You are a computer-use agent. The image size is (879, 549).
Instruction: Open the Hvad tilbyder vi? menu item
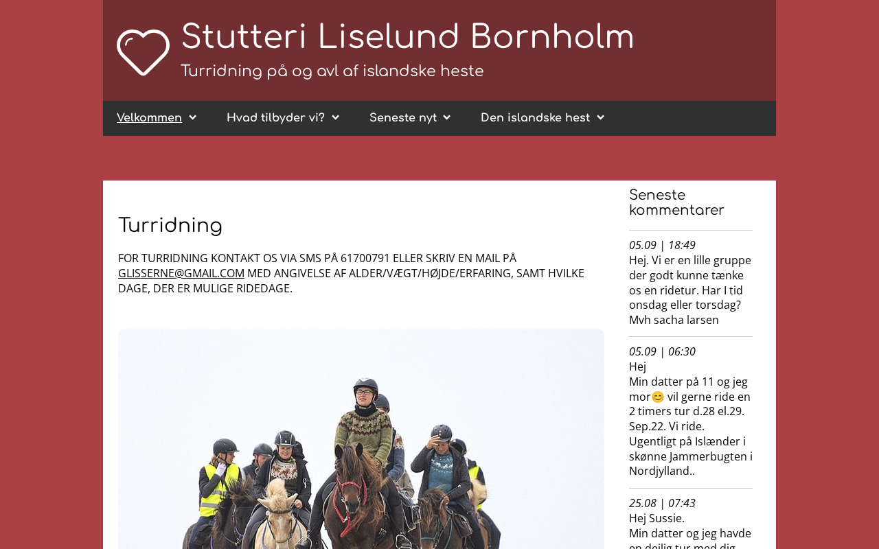(275, 118)
